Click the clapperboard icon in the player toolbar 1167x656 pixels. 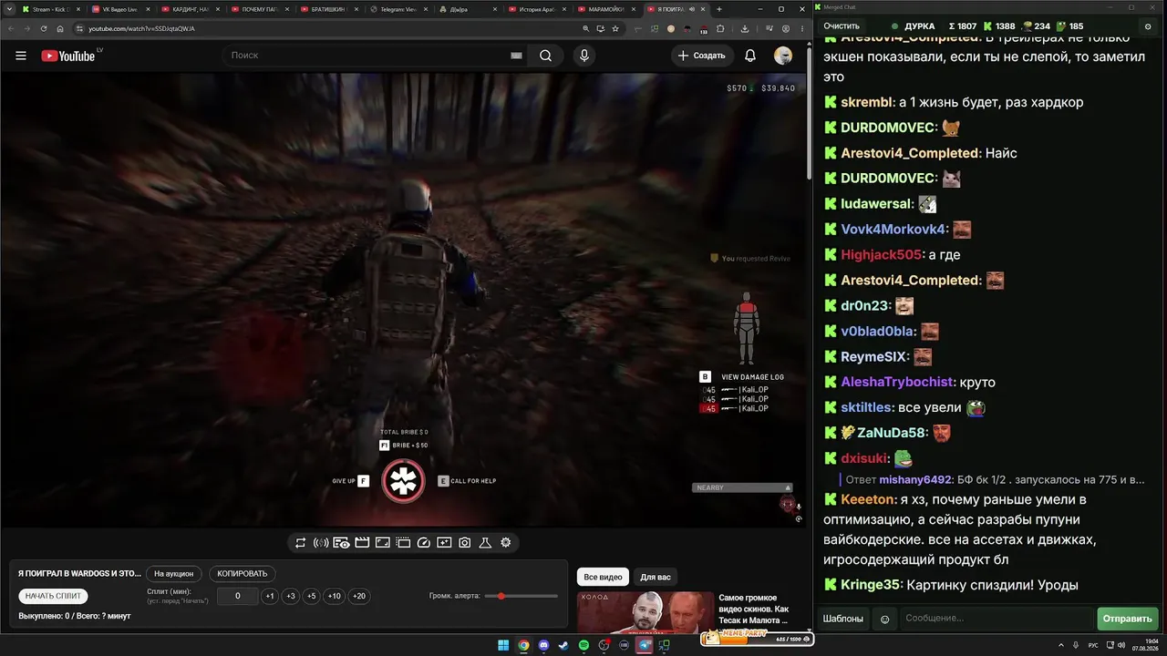point(362,543)
